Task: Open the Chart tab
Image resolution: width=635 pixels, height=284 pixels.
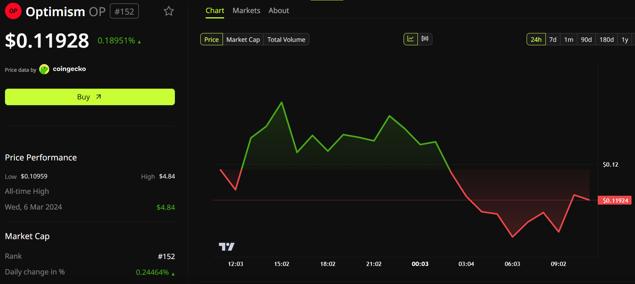Action: (x=215, y=11)
